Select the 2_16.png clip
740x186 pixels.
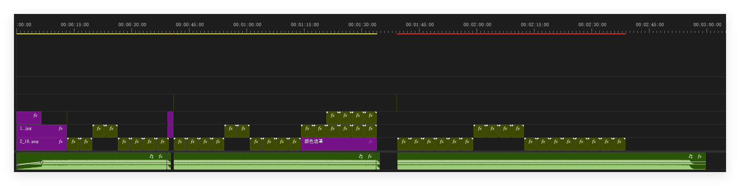pyautogui.click(x=41, y=144)
